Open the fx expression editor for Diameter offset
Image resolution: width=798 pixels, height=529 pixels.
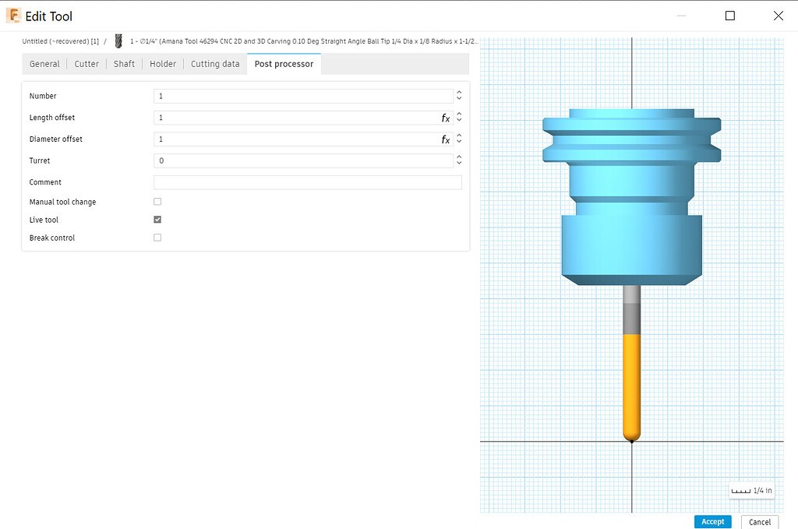pyautogui.click(x=445, y=139)
